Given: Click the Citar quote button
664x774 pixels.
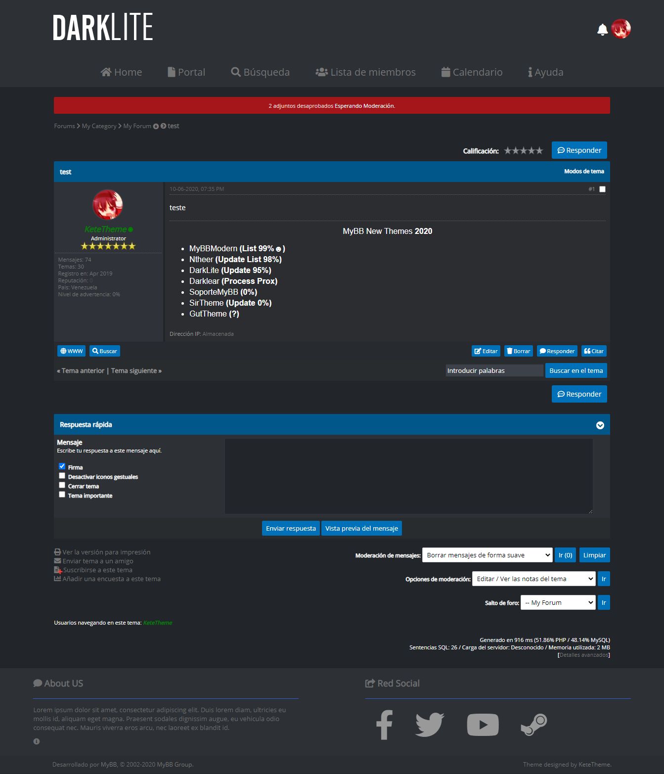Looking at the screenshot, I should coord(594,351).
